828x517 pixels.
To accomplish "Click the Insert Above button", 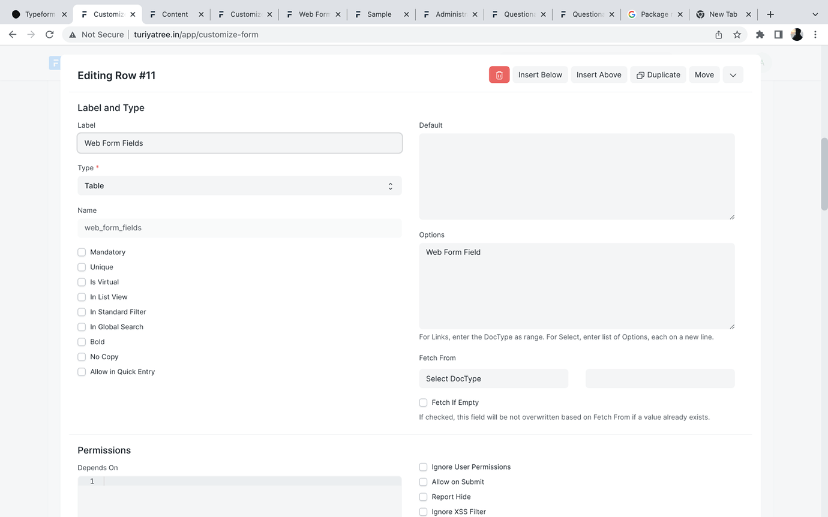I will coord(598,74).
